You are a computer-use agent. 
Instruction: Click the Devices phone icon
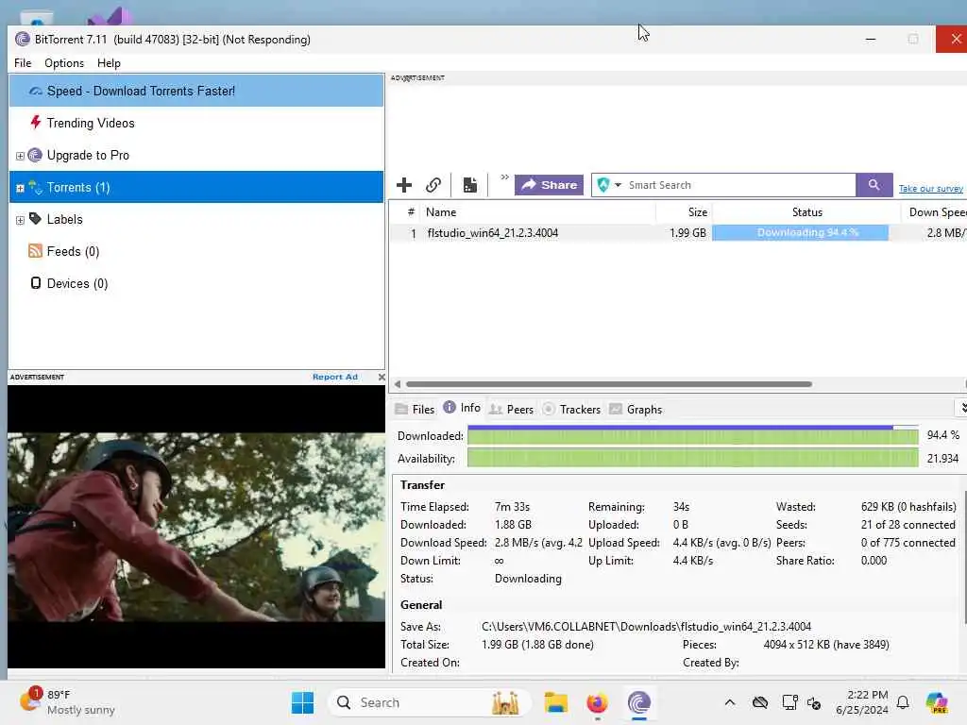coord(36,282)
